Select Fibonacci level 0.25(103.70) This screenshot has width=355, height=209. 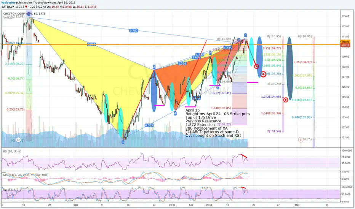pyautogui.click(x=15, y=109)
